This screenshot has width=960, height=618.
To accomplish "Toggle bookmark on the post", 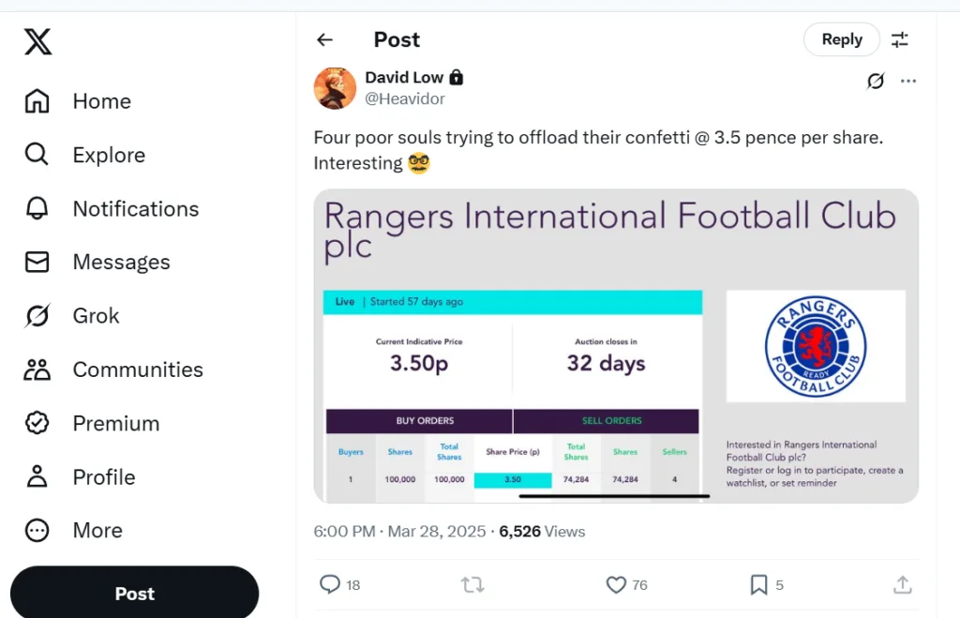I will [x=758, y=585].
